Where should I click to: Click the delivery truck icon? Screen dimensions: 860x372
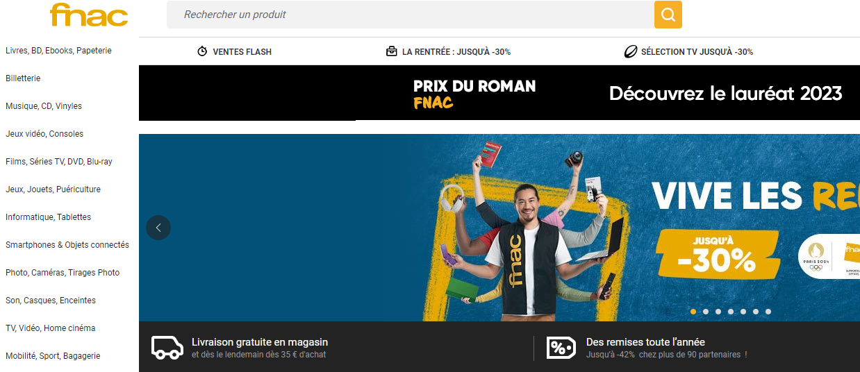(167, 347)
